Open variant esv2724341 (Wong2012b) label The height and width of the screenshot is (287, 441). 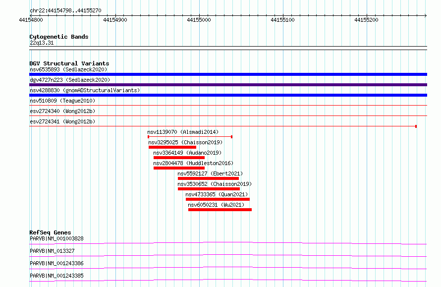click(x=62, y=121)
